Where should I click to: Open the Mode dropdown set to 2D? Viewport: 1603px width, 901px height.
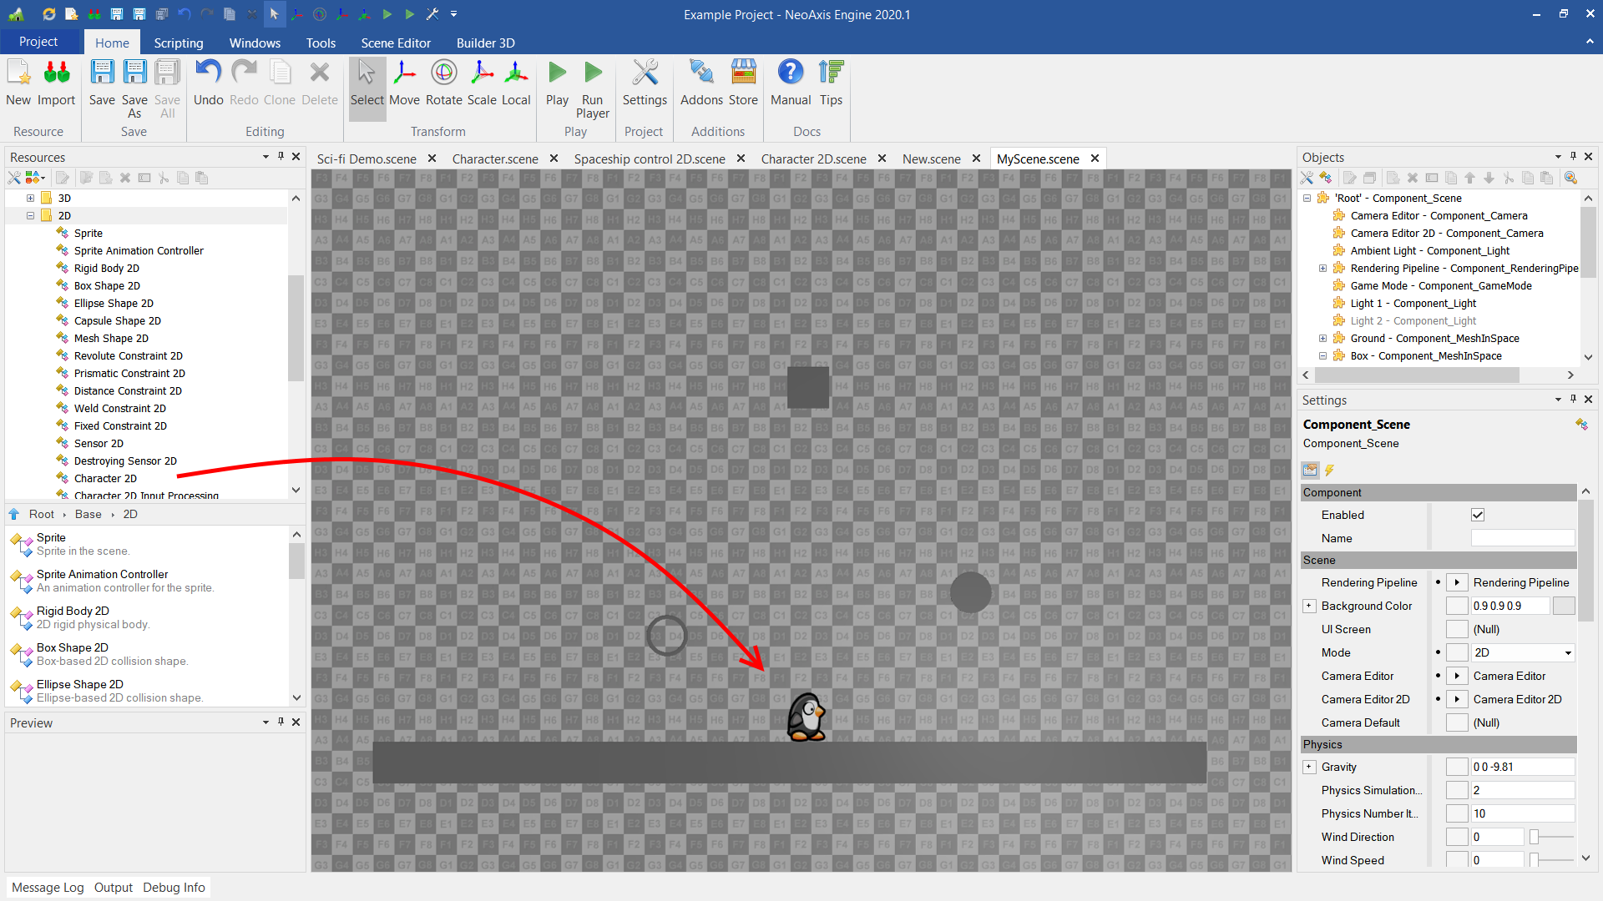[x=1522, y=652]
